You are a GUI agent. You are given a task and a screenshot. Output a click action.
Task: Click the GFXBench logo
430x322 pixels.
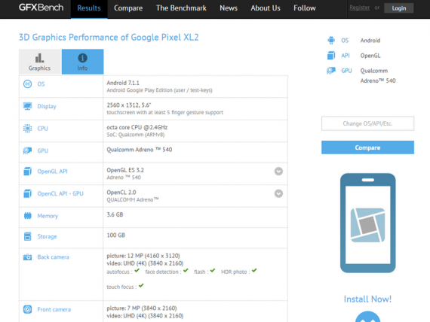[41, 8]
